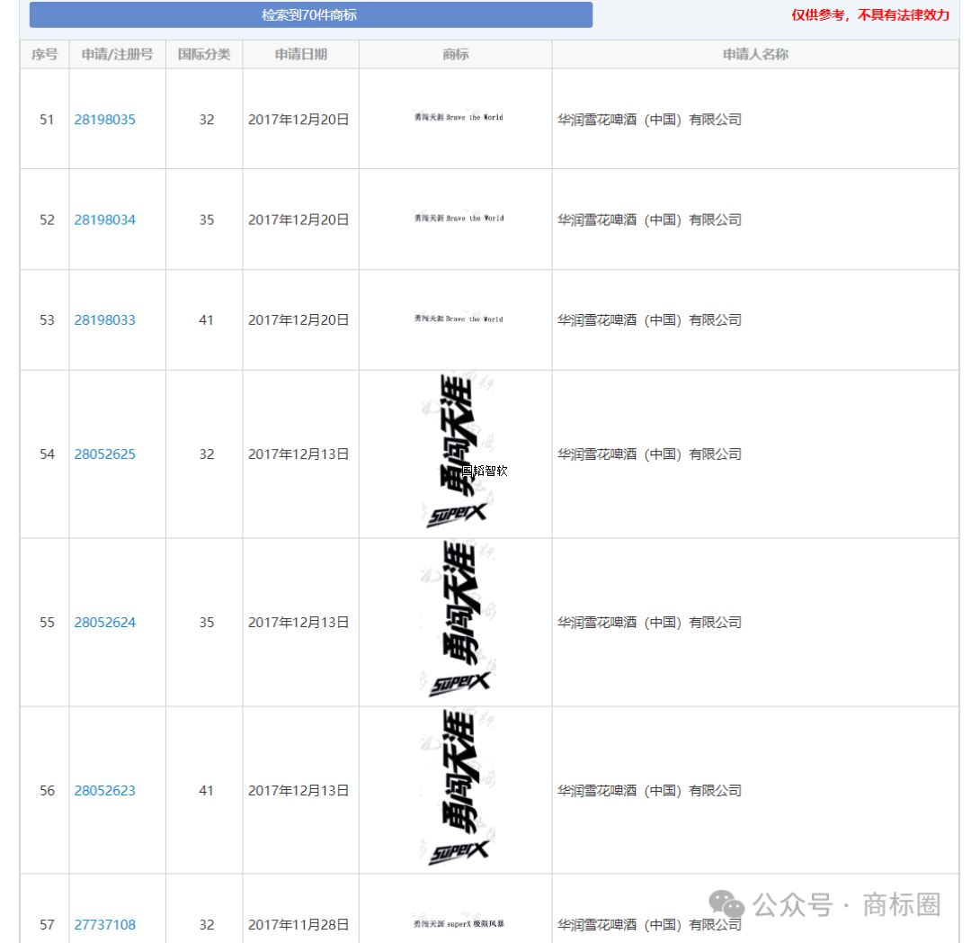Select date 2017年12月13日 in row 54

point(298,454)
